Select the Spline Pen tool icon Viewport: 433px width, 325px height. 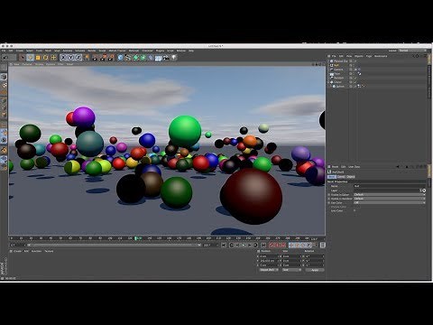click(x=128, y=58)
